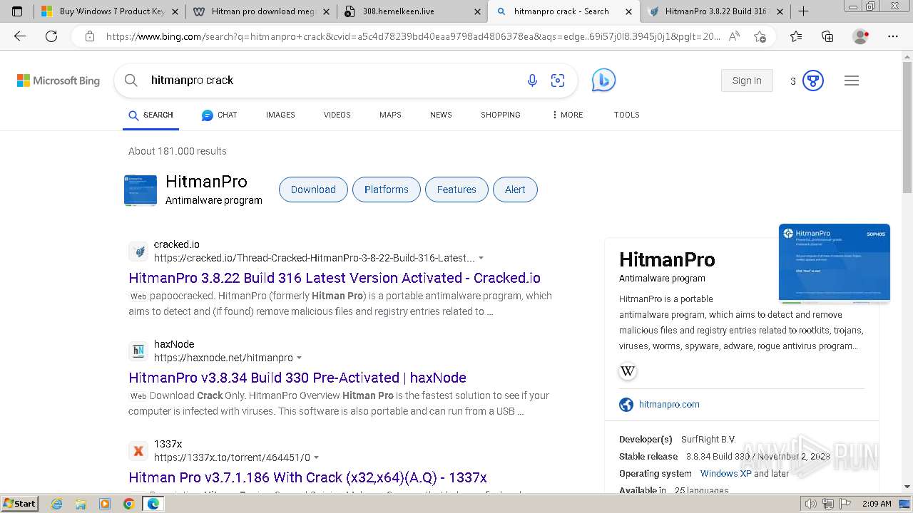913x513 pixels.
Task: Click the HitmanPro logo thumbnail beside title
Action: tap(141, 190)
